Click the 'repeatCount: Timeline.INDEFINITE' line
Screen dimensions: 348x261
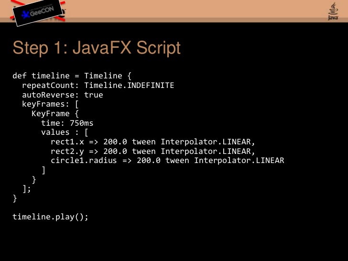98,86
